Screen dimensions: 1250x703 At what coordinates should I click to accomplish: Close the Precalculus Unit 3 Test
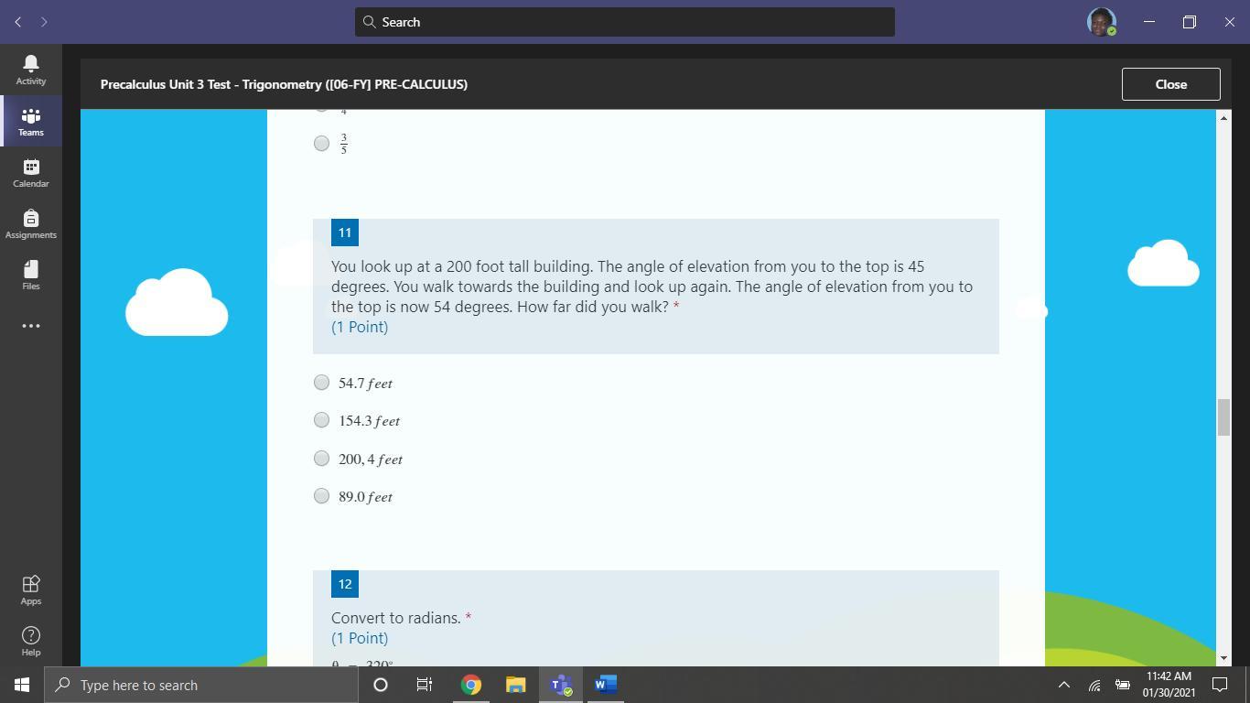coord(1170,84)
